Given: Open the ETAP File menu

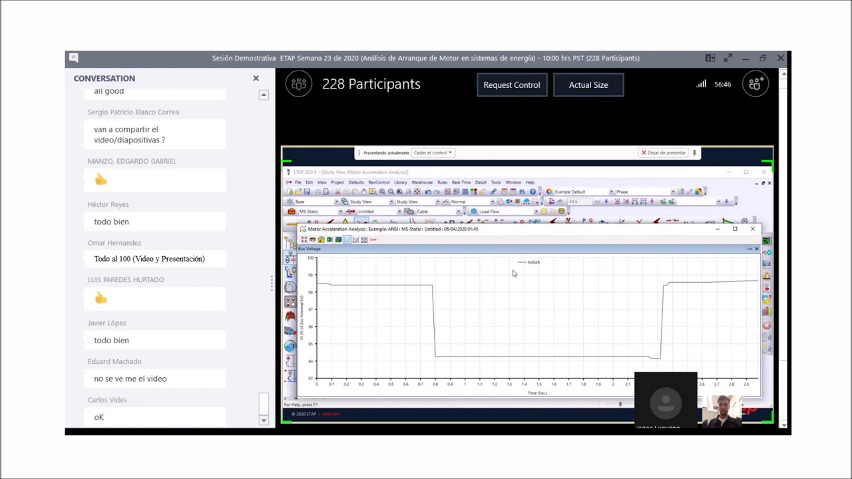Looking at the screenshot, I should pyautogui.click(x=298, y=182).
